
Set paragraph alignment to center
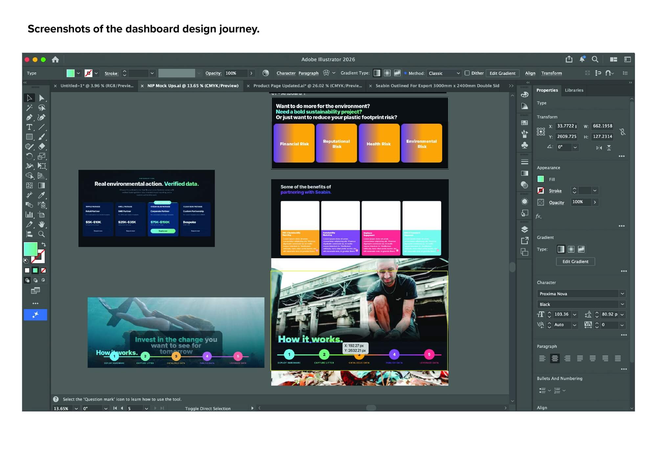(x=555, y=358)
